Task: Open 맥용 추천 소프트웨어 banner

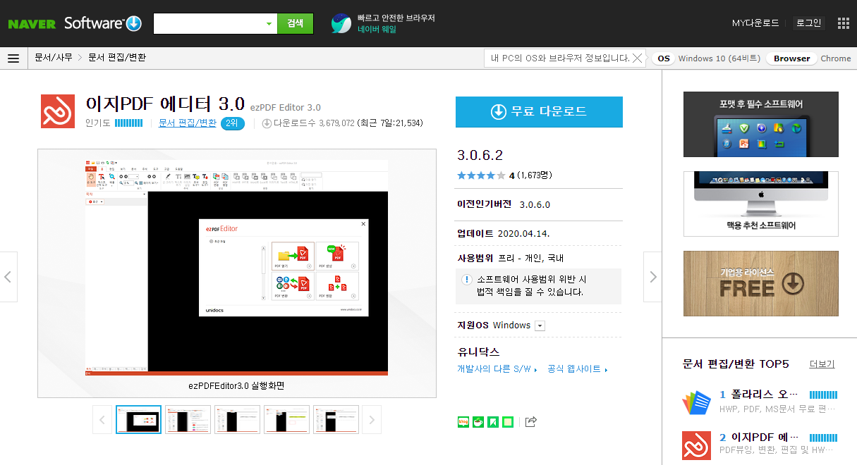Action: [761, 204]
